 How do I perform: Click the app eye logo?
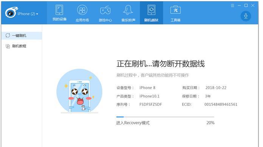click(11, 12)
